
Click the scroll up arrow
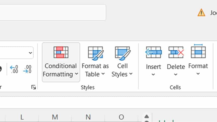point(147,117)
